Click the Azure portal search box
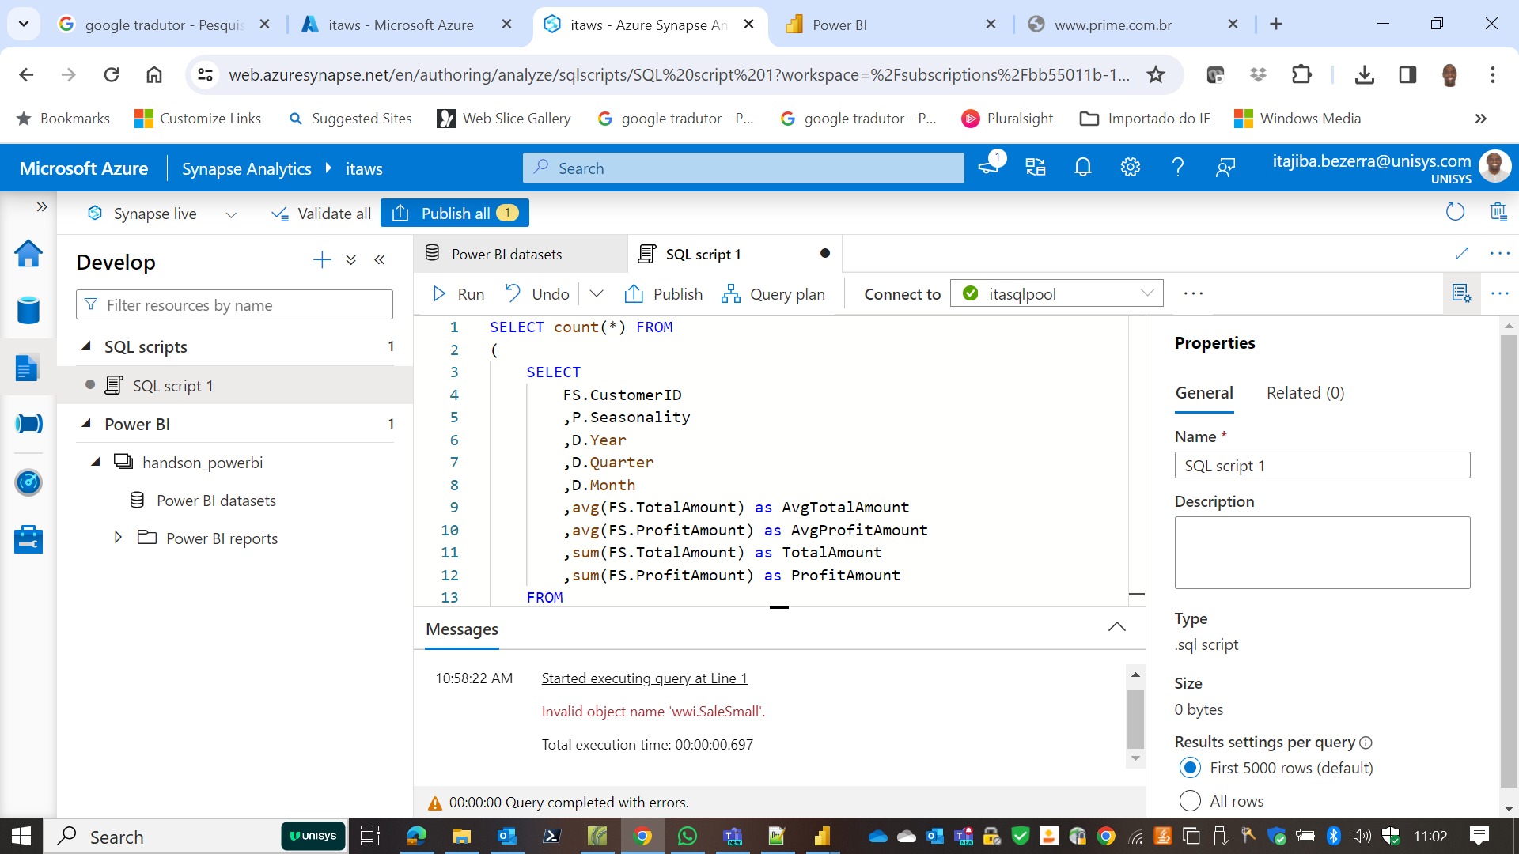1519x854 pixels. (x=743, y=168)
